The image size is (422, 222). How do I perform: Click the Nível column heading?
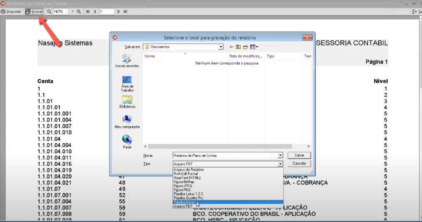click(x=380, y=81)
